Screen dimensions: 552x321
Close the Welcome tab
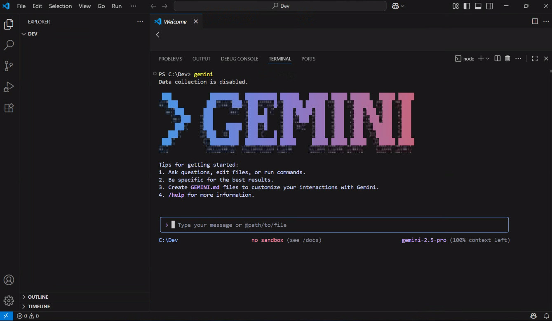point(196,21)
